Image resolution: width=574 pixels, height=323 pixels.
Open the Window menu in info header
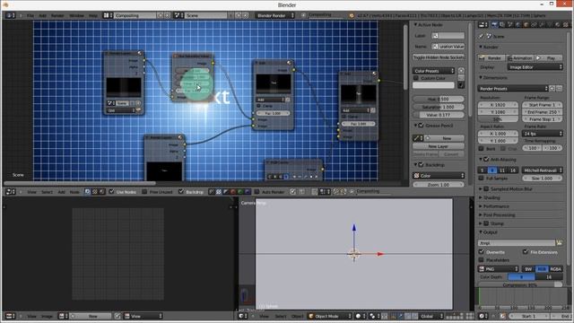pyautogui.click(x=76, y=15)
